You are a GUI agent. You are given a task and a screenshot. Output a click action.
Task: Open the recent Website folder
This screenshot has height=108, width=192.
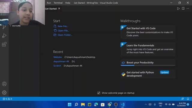pyautogui.click(x=58, y=57)
